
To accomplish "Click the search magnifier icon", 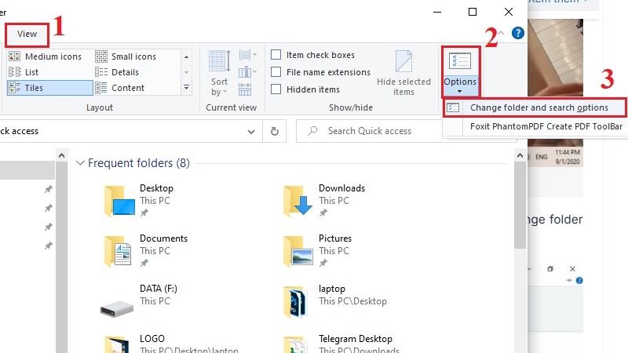I will coord(312,131).
